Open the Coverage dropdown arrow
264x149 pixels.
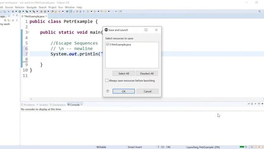pyautogui.click(x=30, y=12)
